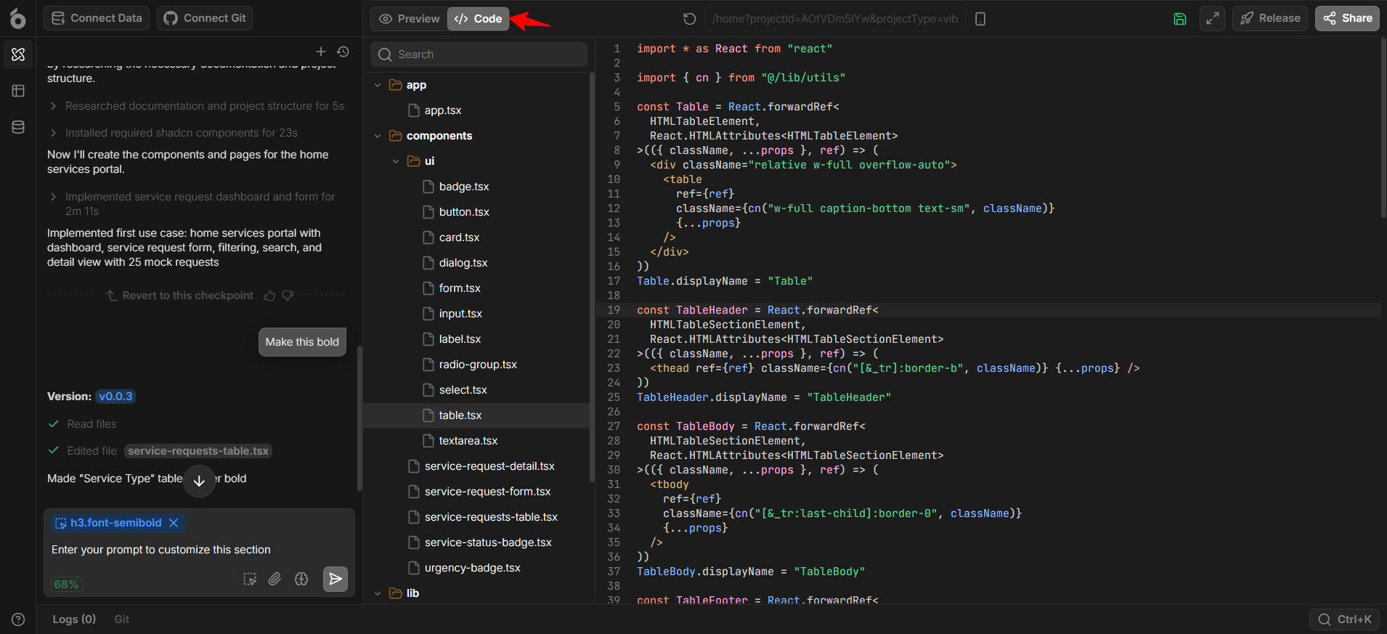Toggle mobile device view icon
Screen dimensions: 1387x634
980,19
